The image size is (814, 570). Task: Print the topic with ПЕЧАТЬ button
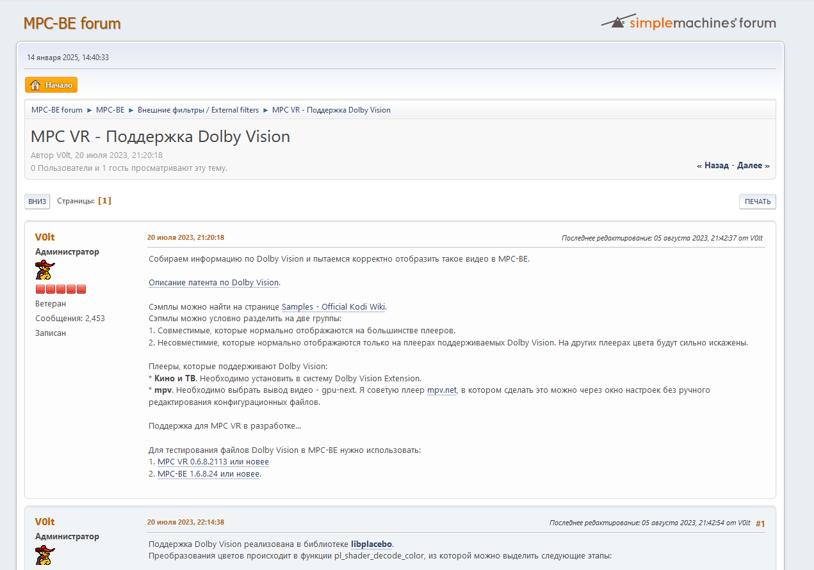point(758,202)
